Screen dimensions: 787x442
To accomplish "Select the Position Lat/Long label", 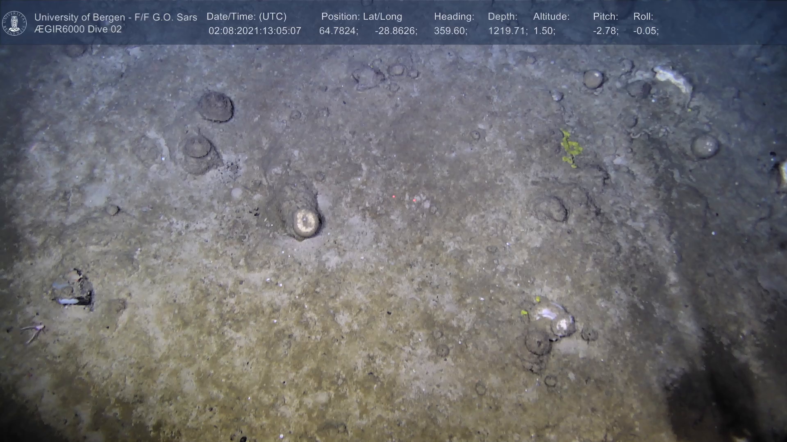I will [362, 17].
